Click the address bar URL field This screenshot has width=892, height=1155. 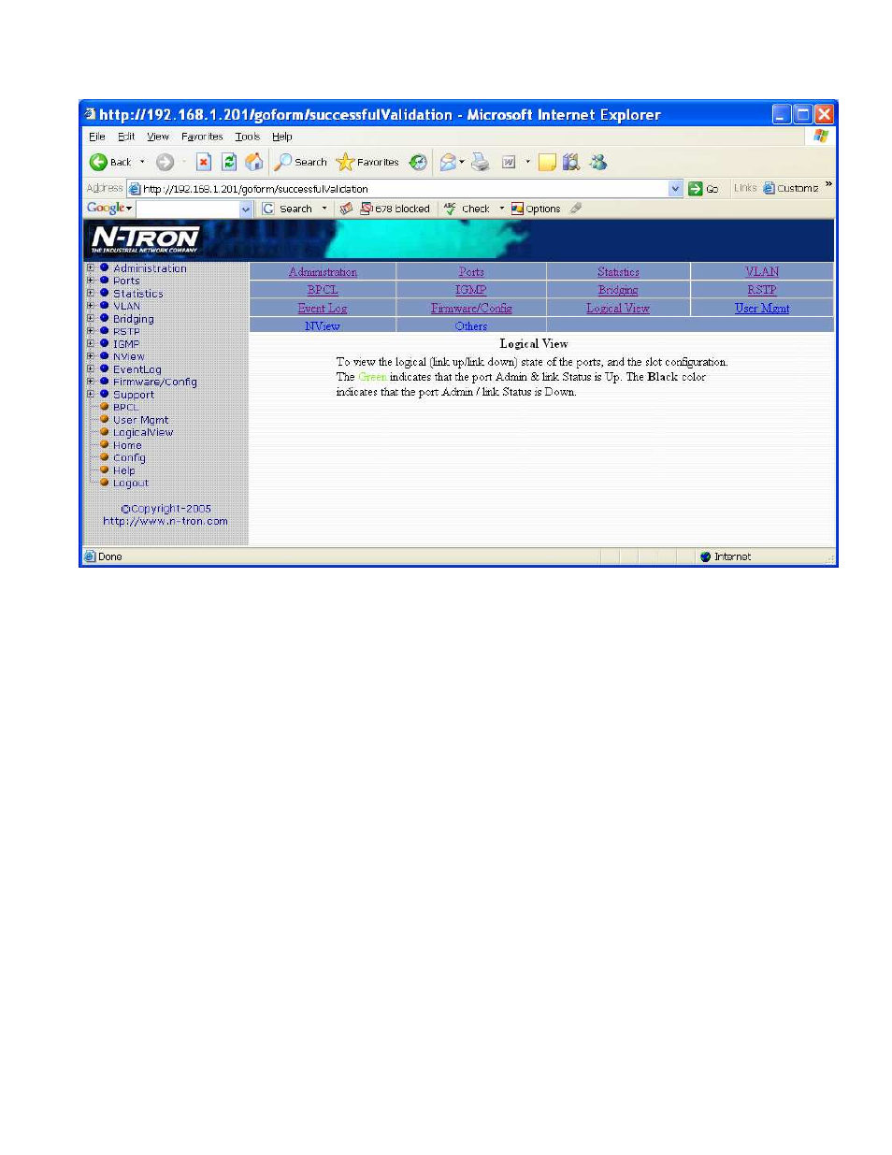pos(405,188)
